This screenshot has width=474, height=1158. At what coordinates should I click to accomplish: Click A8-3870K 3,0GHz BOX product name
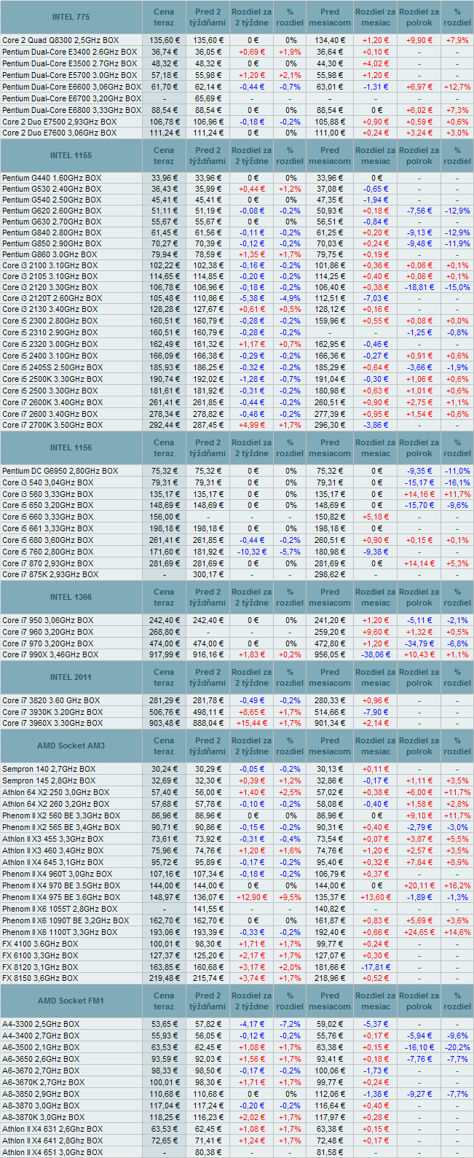coord(43,1116)
